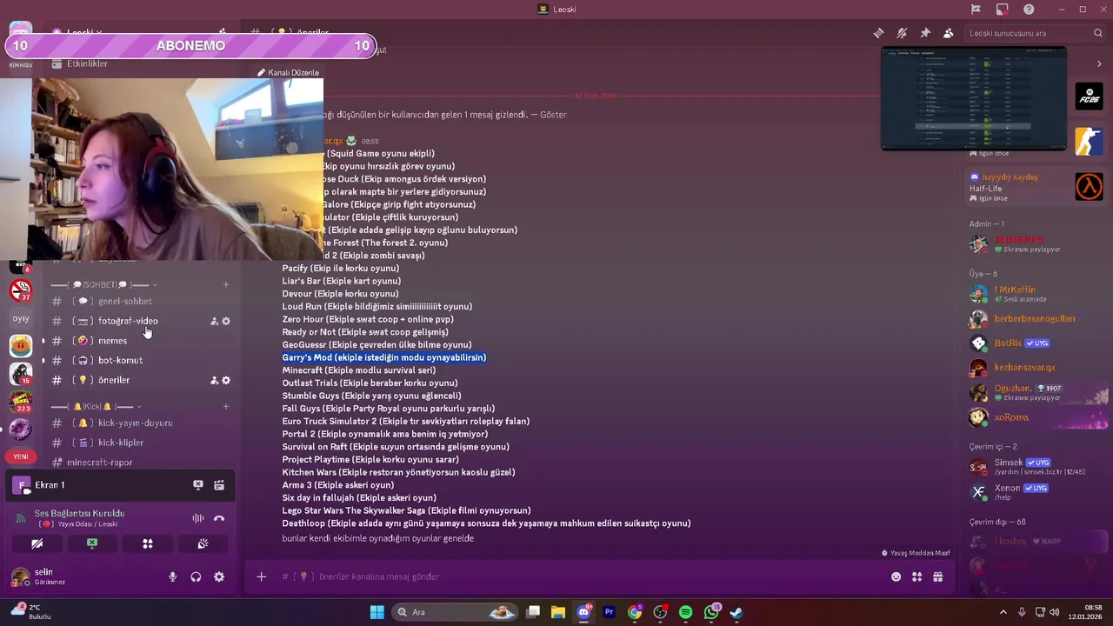The height and width of the screenshot is (626, 1113).
Task: Click the stream preview thumbnail
Action: [x=974, y=98]
